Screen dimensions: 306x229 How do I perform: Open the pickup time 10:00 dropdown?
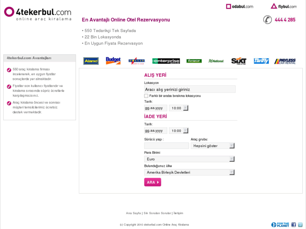pos(179,108)
